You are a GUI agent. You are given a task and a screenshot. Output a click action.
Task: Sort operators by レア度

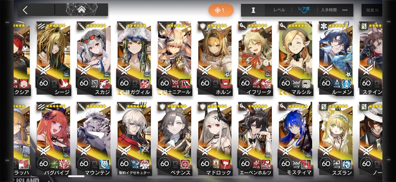coord(304,9)
